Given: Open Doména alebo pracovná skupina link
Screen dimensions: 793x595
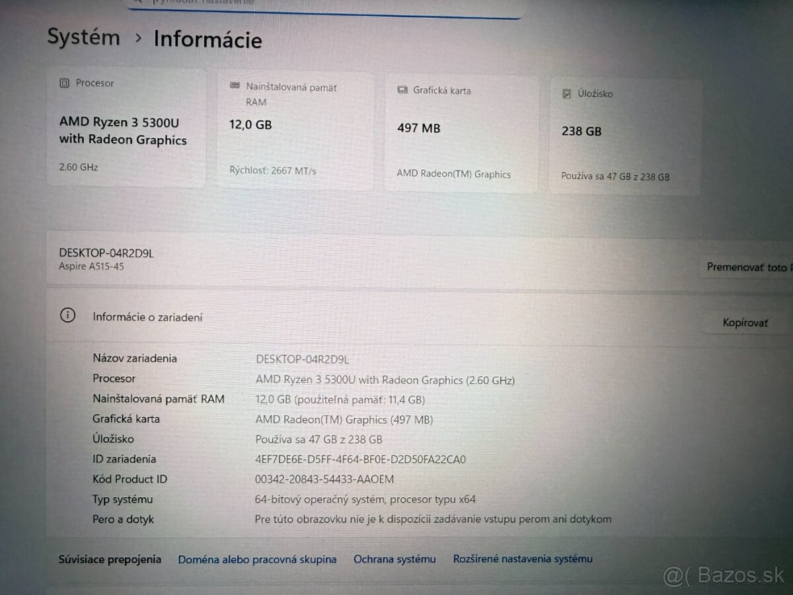Looking at the screenshot, I should (257, 559).
